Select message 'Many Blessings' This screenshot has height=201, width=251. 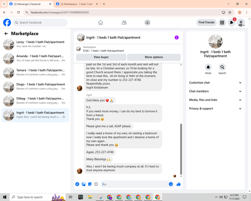[x=98, y=159]
